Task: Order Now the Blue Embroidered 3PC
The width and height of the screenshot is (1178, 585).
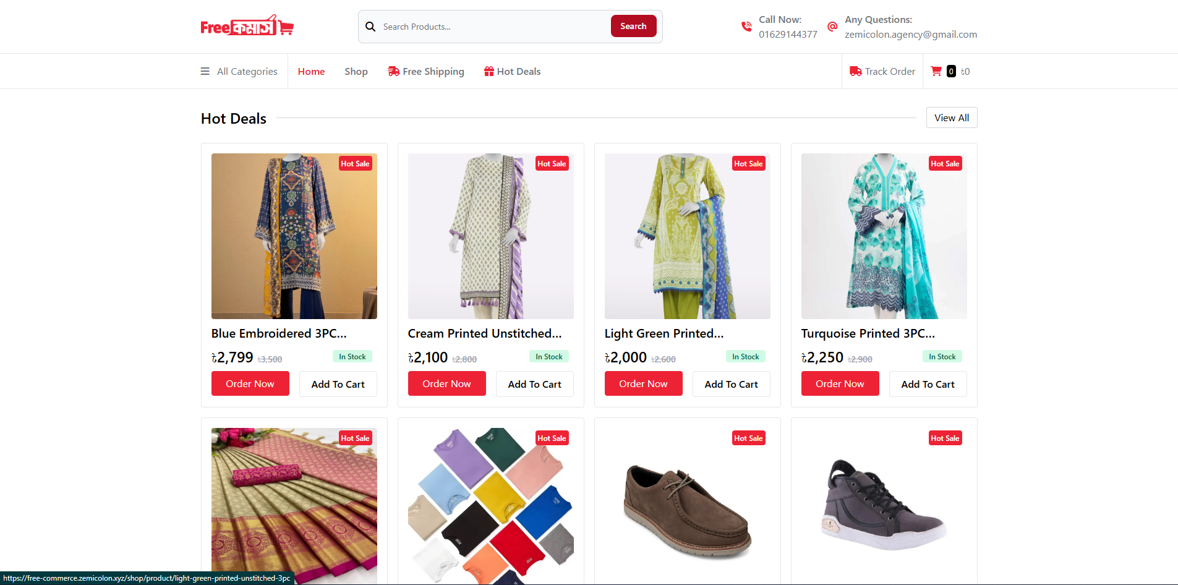Action: pyautogui.click(x=250, y=383)
